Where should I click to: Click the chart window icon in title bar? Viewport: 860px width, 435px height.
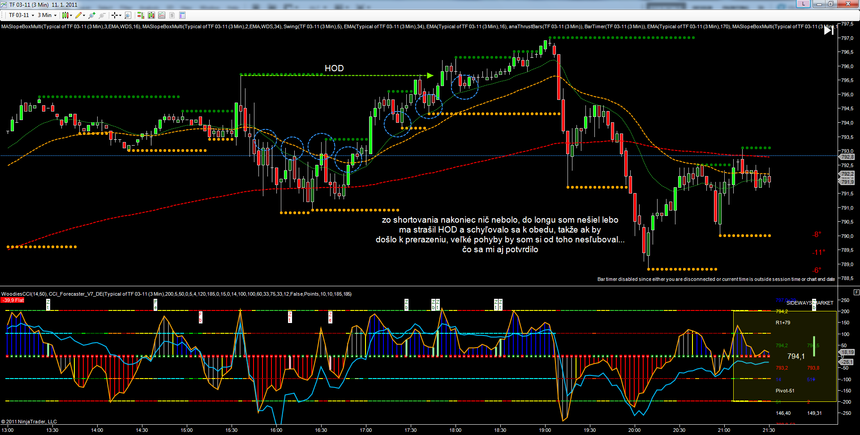[4, 4]
